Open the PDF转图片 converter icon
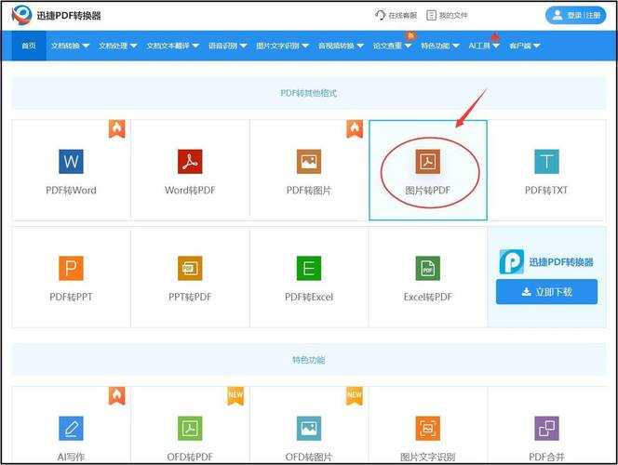This screenshot has width=618, height=465. coord(309,162)
